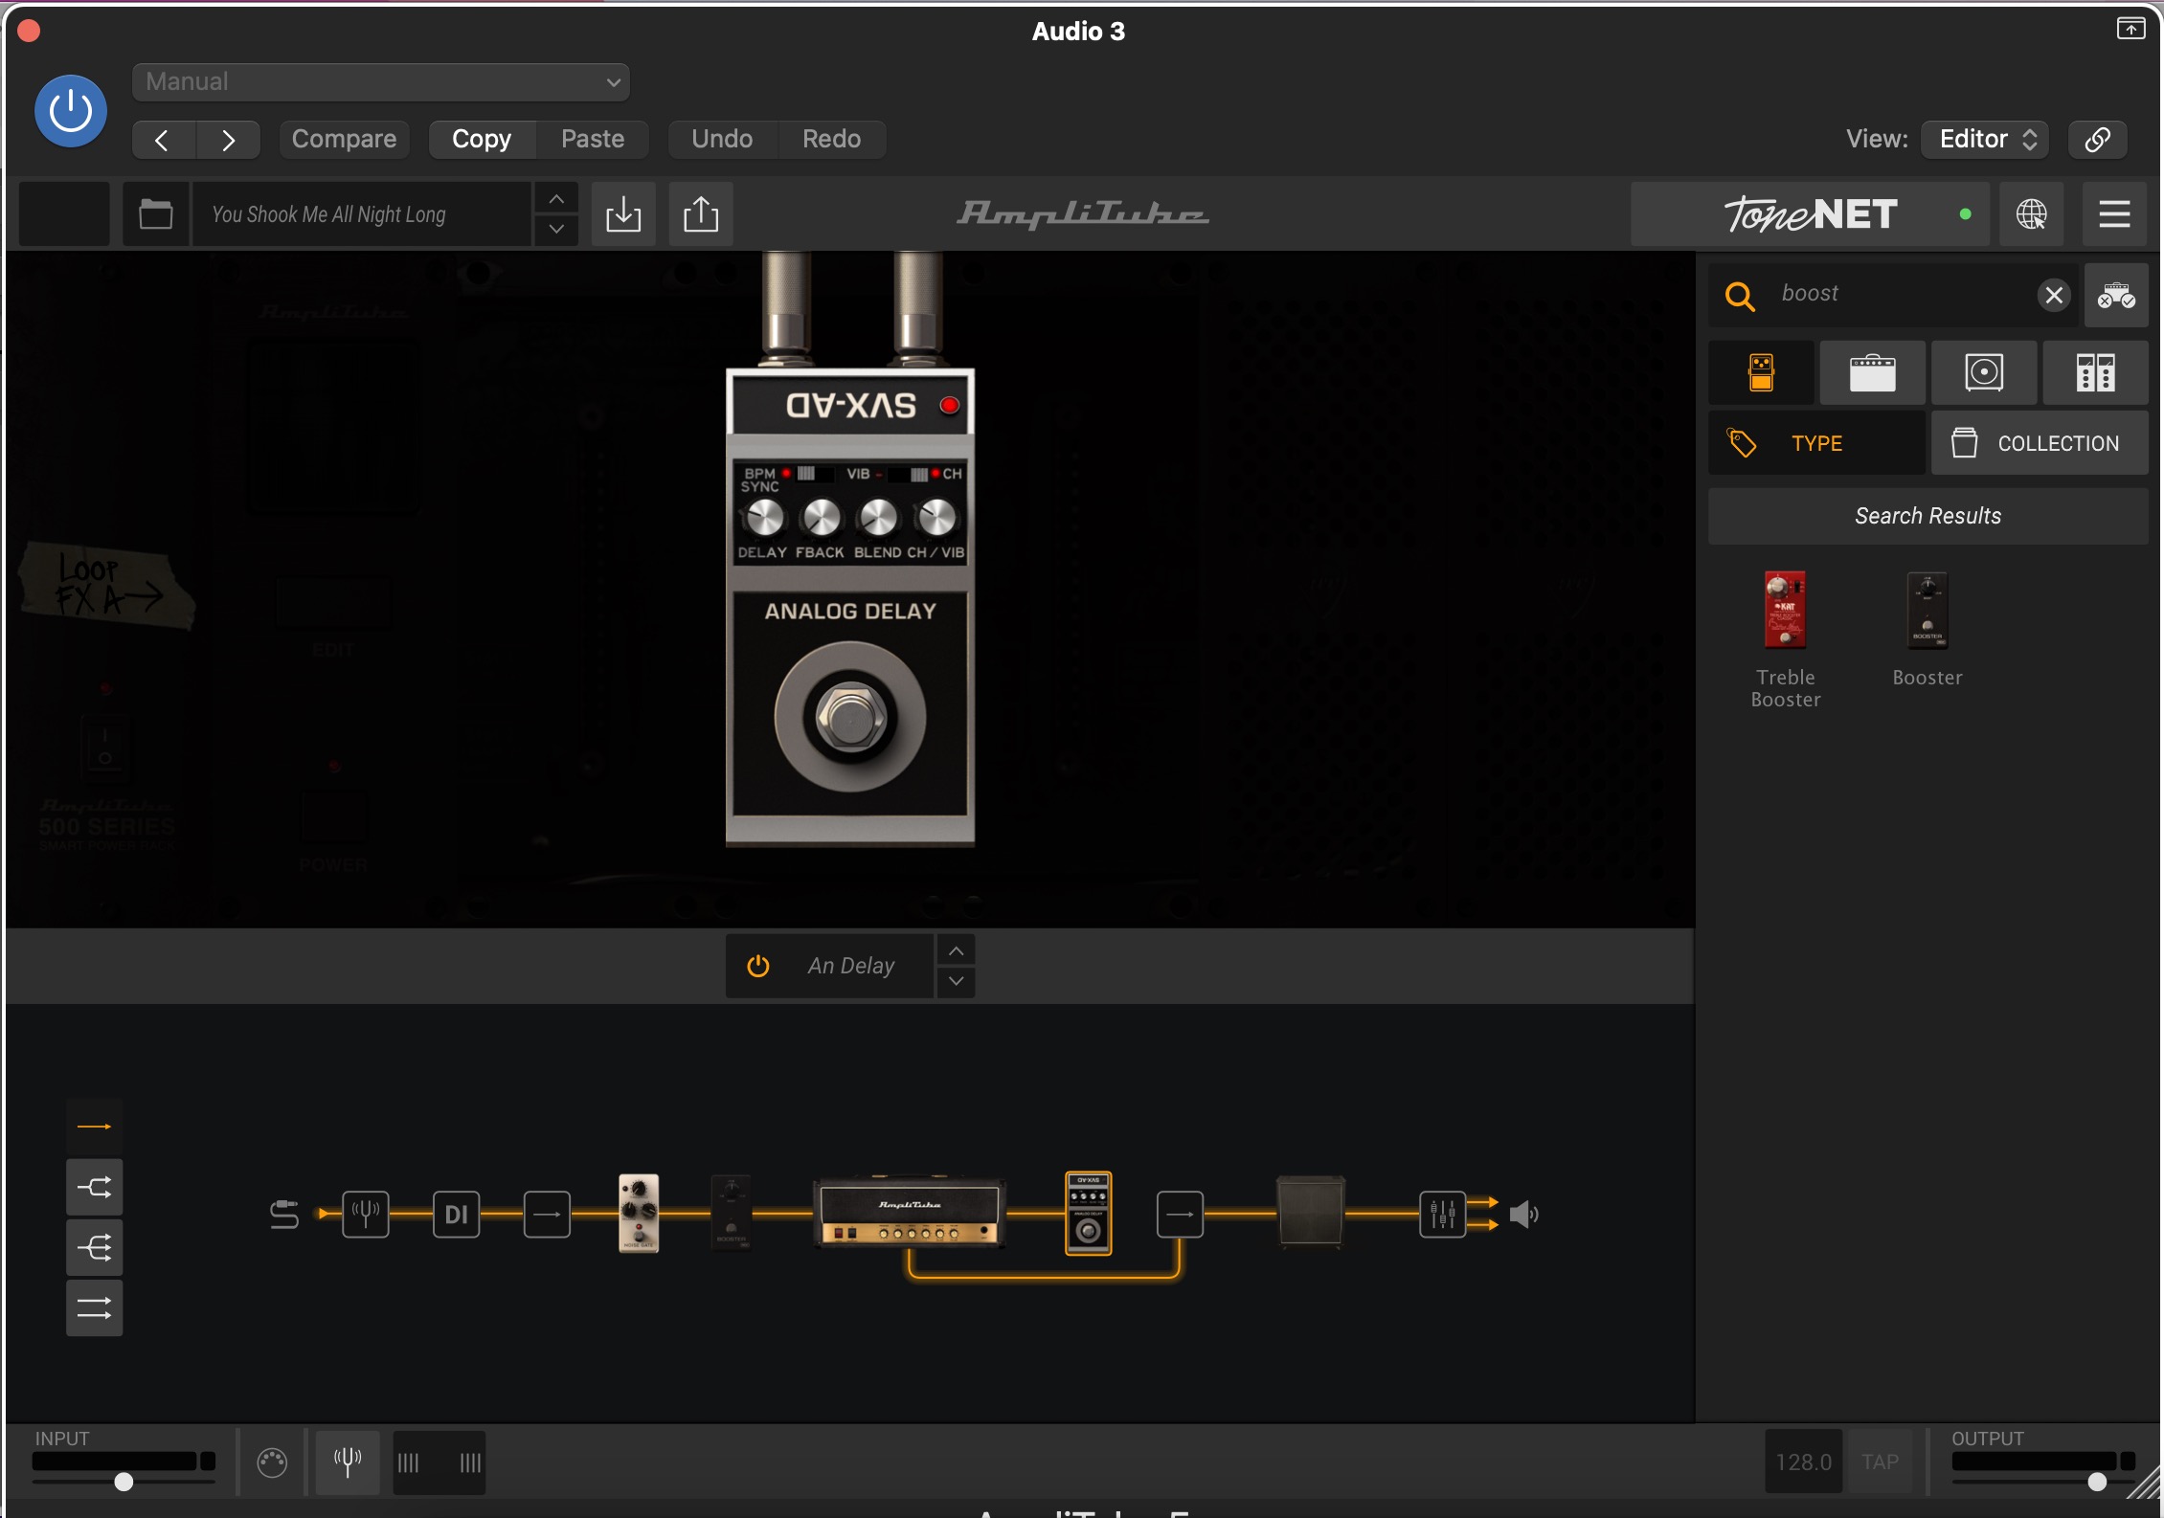
Task: Go to next plugin setting arrow
Action: pyautogui.click(x=228, y=140)
